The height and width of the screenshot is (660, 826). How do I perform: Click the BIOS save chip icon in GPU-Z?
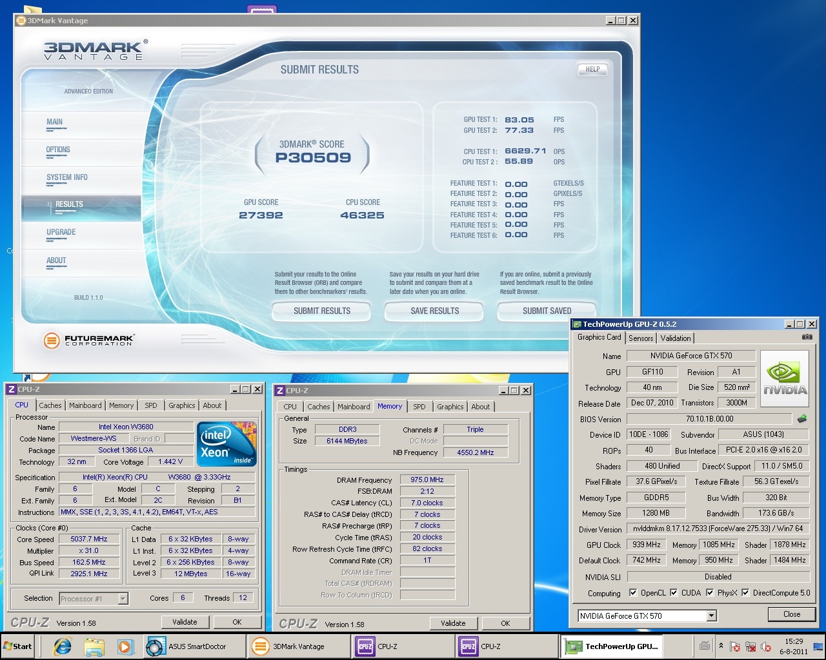coord(802,419)
